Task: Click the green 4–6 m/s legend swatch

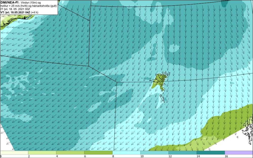Action: pyautogui.click(x=70, y=153)
